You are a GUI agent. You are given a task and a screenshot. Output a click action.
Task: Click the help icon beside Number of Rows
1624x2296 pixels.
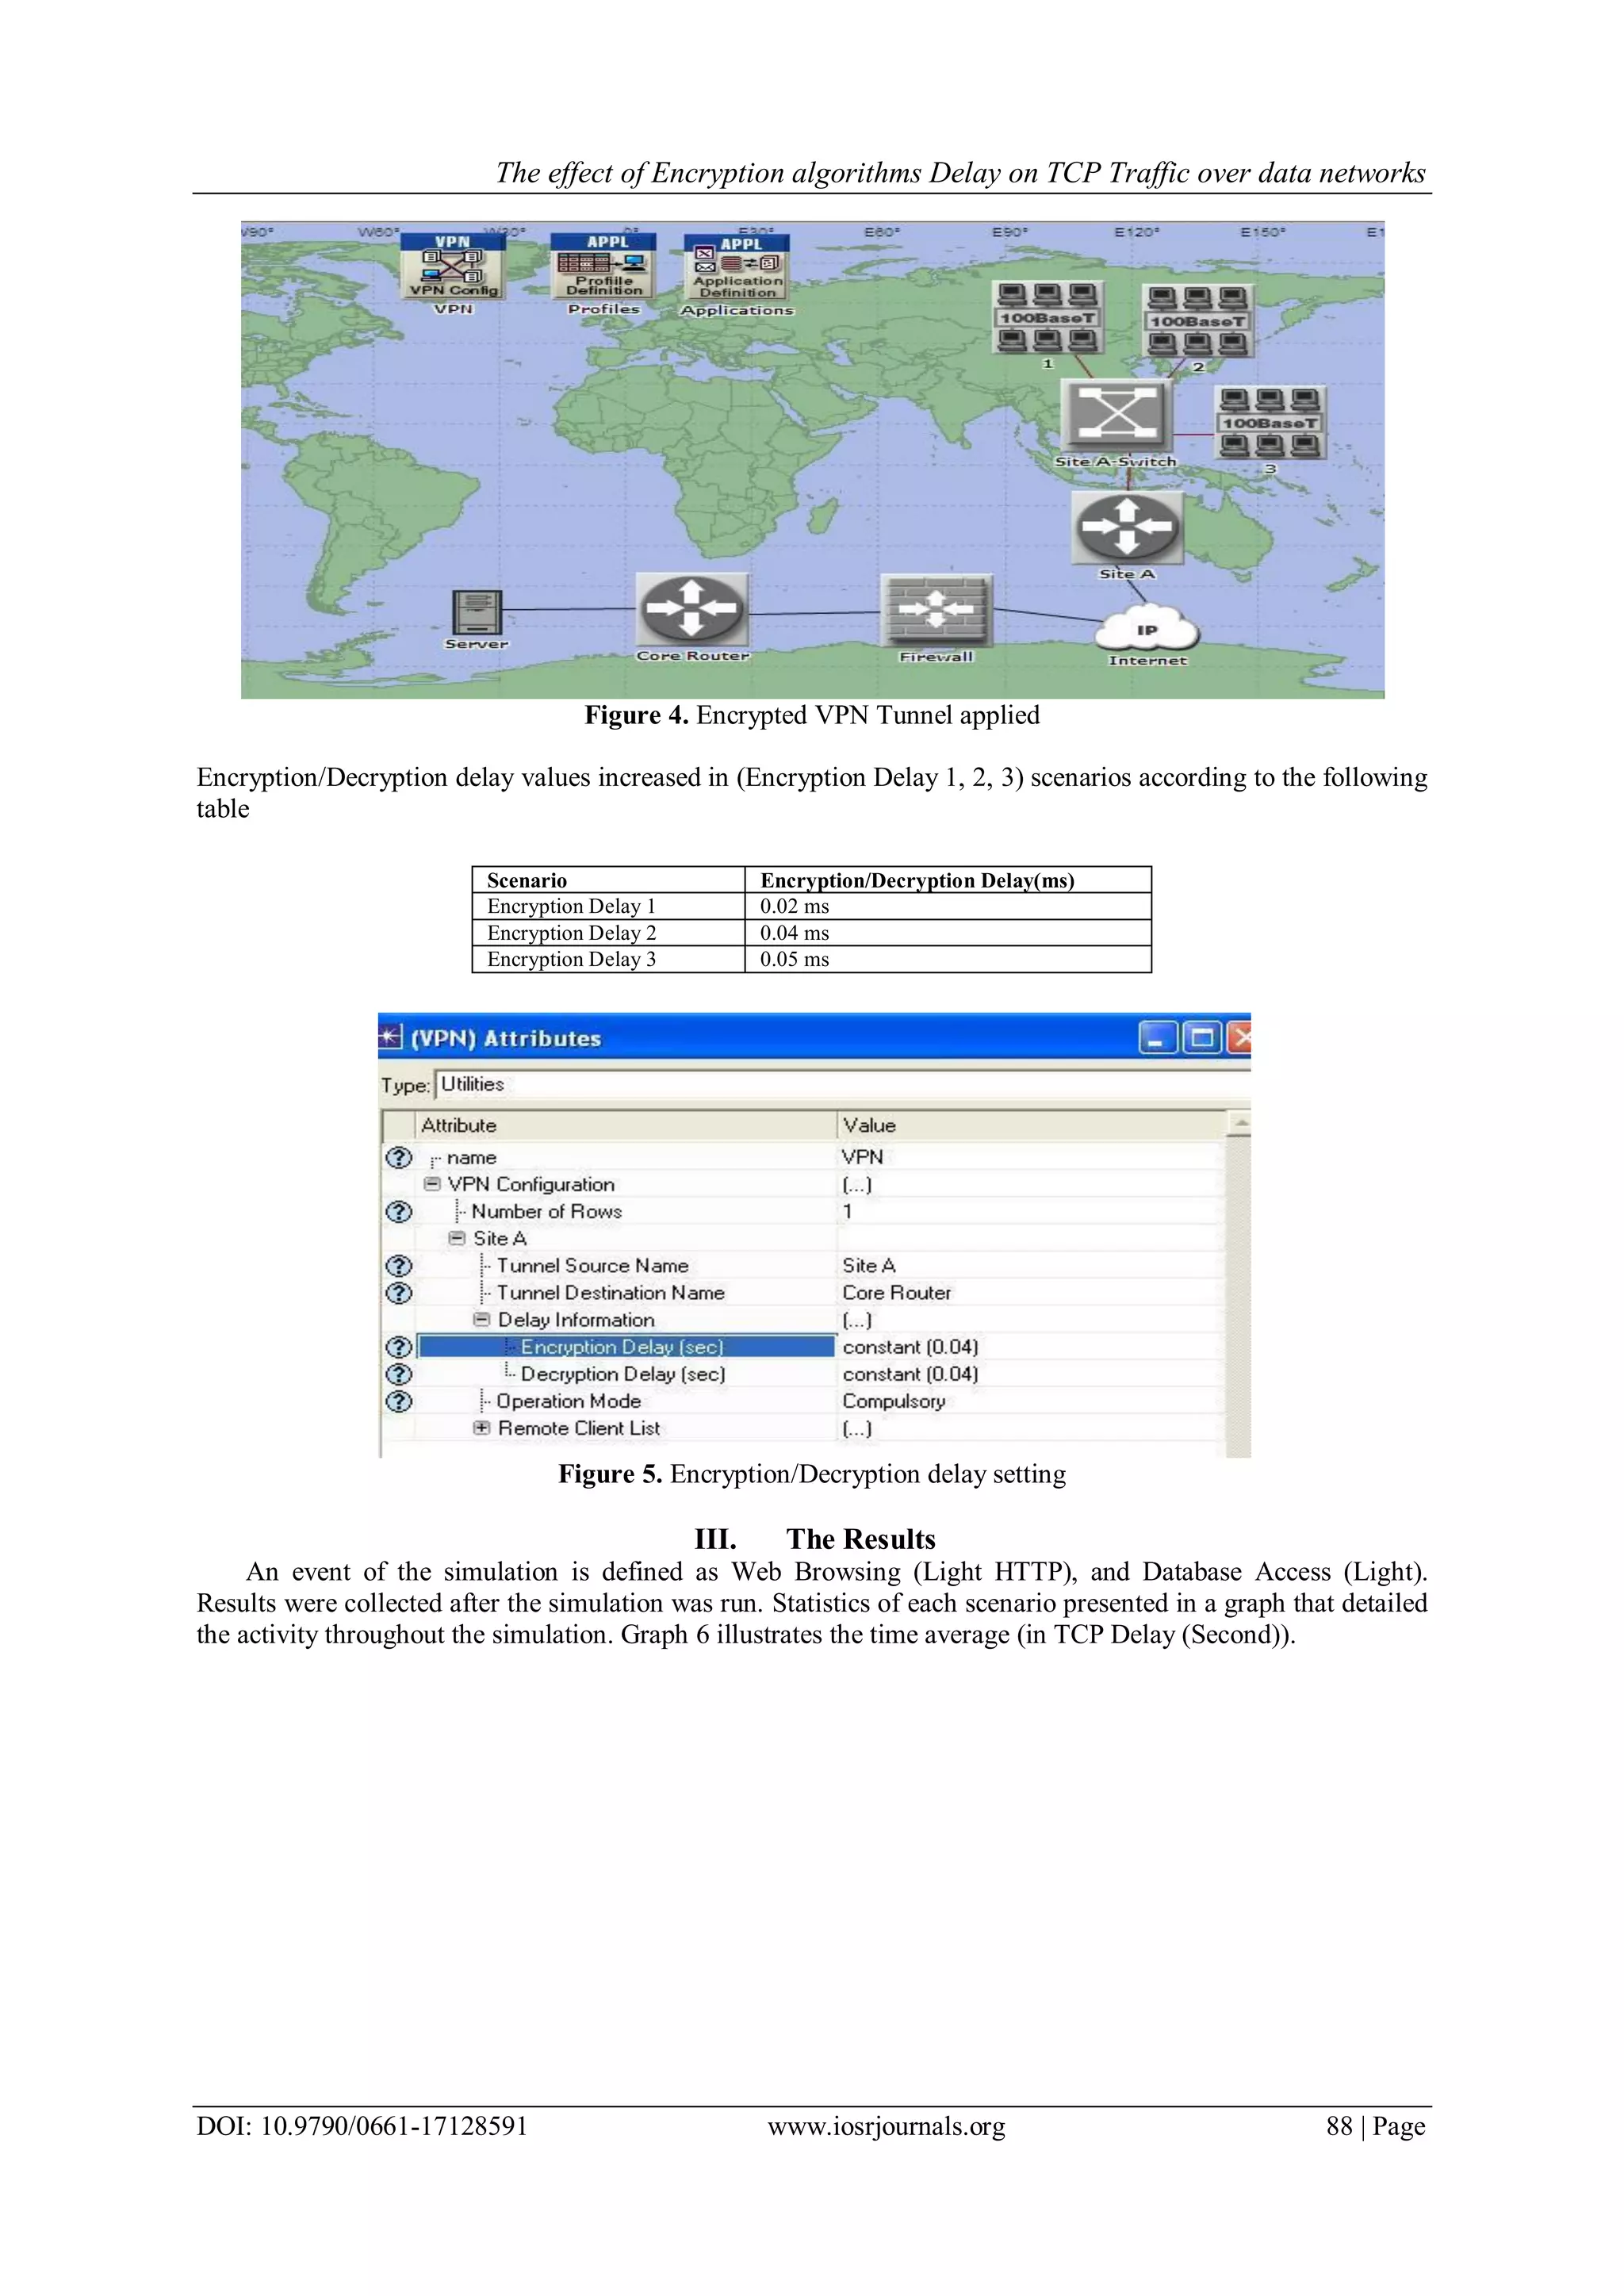point(399,1211)
